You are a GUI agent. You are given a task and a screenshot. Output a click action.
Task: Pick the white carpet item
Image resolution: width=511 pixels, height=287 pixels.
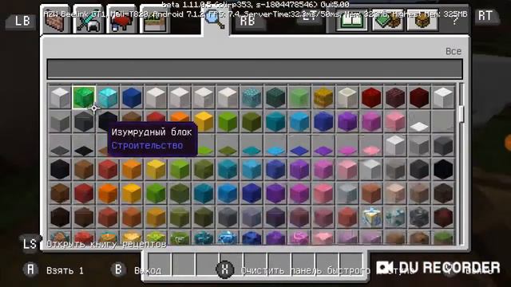pos(419,121)
